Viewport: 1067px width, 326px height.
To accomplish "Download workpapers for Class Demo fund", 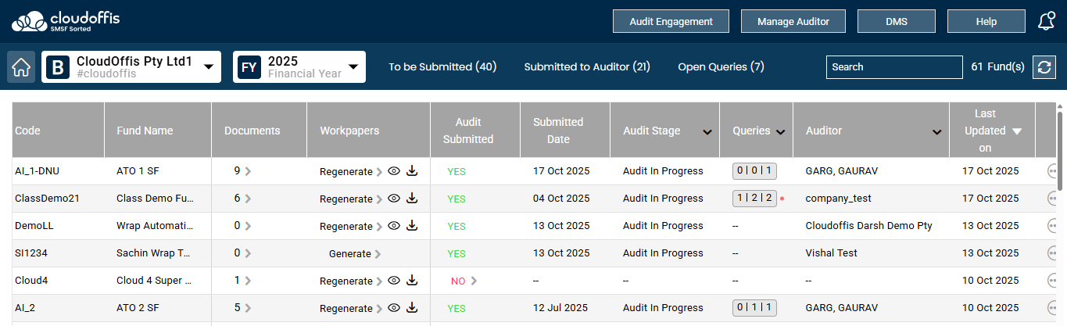I will 412,199.
